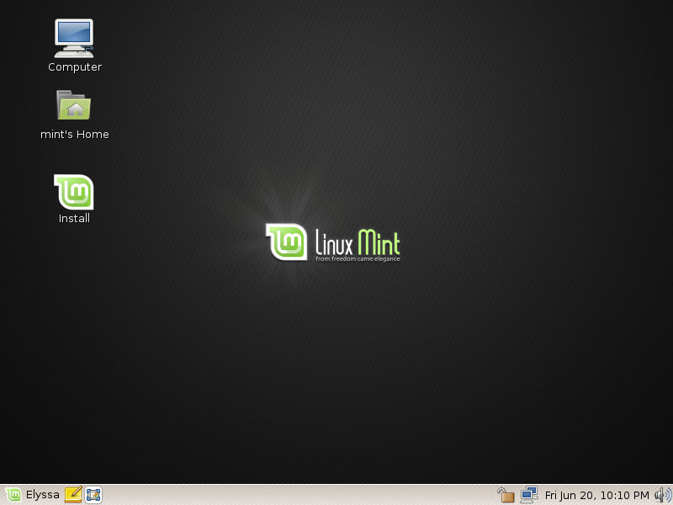Click the "Mint" green wallpaper text
The image size is (673, 505).
pyautogui.click(x=379, y=242)
